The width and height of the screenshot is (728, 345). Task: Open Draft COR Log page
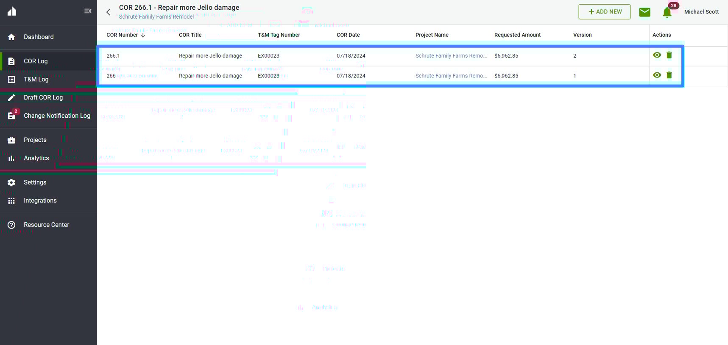pyautogui.click(x=43, y=97)
